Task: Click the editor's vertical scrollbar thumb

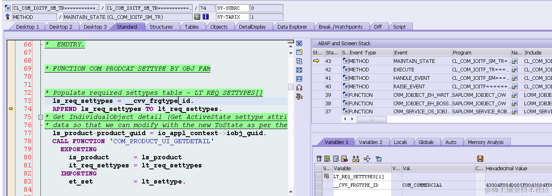Action: [x=290, y=86]
